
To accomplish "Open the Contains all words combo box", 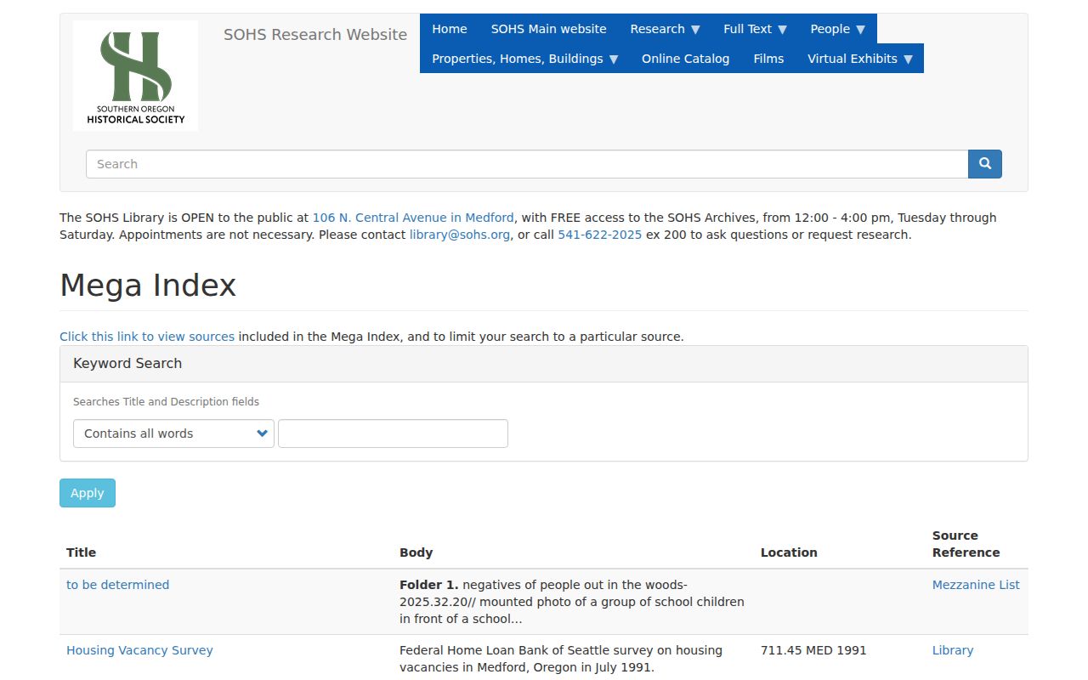I will coord(173,433).
